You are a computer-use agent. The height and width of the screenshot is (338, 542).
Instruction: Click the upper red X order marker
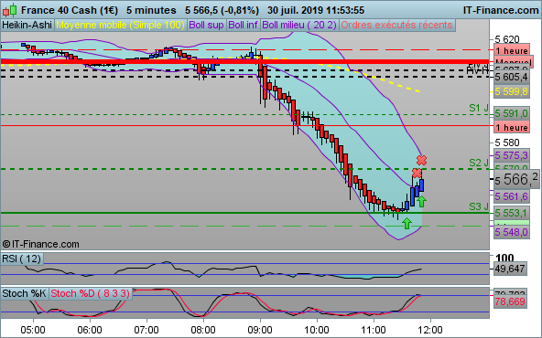(x=421, y=160)
